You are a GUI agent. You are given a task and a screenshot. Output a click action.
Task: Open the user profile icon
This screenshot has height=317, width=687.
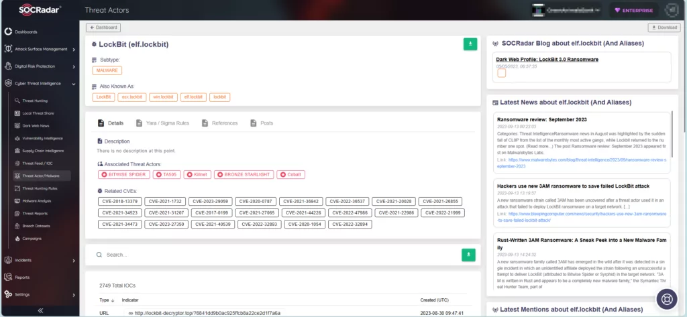(671, 10)
